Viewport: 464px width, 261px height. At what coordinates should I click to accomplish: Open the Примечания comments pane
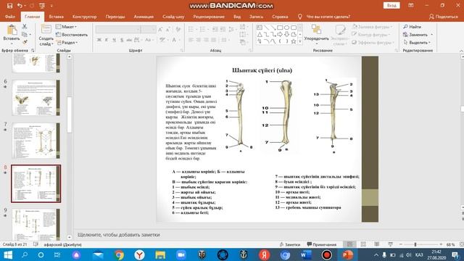click(x=322, y=245)
